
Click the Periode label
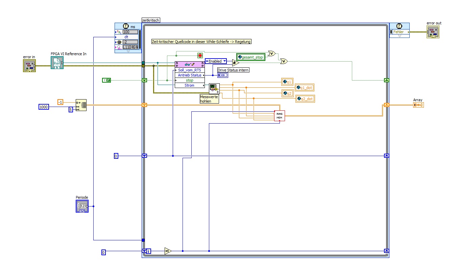(x=81, y=197)
